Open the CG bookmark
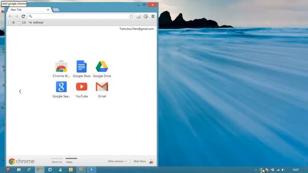The width and height of the screenshot is (308, 173). point(22,23)
